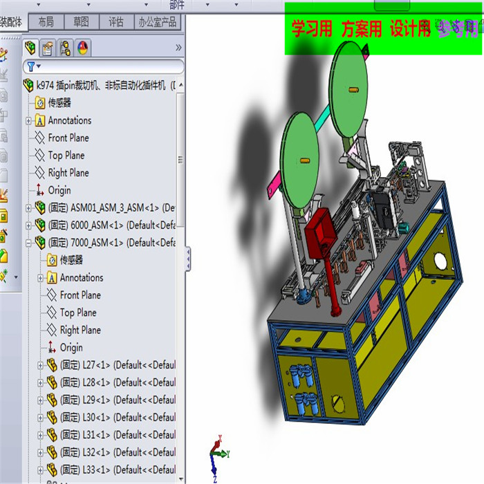484x484 pixels.
Task: Open the bottom left toolbar dropdown arrow
Action: pos(16,277)
